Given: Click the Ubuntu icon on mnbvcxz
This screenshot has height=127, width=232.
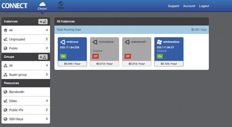Looking at the screenshot, I should [x=63, y=42].
